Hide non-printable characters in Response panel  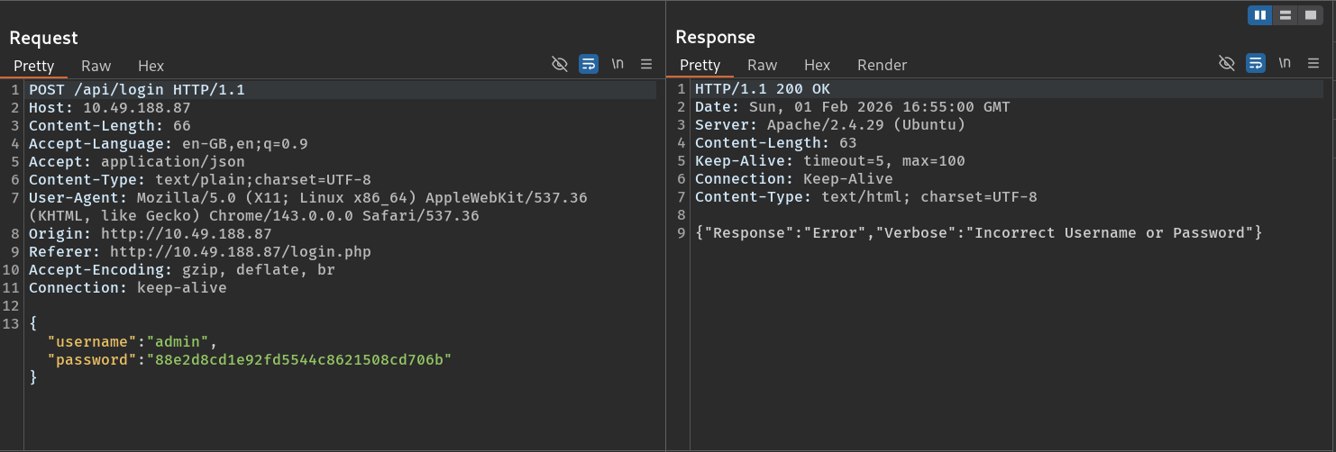pyautogui.click(x=1226, y=63)
